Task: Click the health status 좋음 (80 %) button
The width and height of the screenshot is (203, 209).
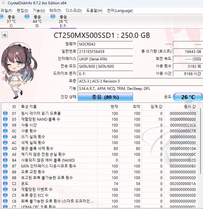Action: click(105, 97)
